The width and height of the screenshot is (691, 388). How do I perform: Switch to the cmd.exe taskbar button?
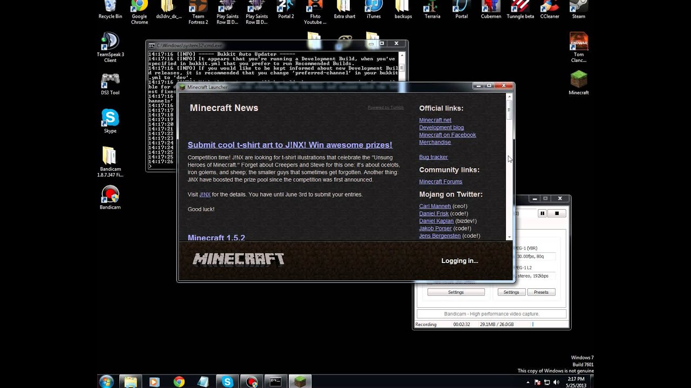click(x=276, y=382)
